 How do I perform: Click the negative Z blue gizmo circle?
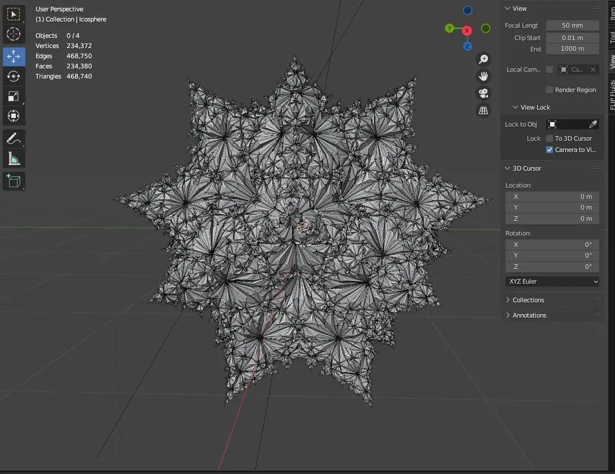[468, 10]
